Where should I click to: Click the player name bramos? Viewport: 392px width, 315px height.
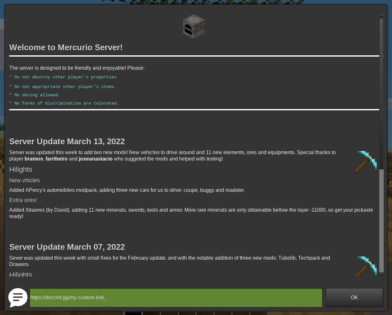(34, 159)
